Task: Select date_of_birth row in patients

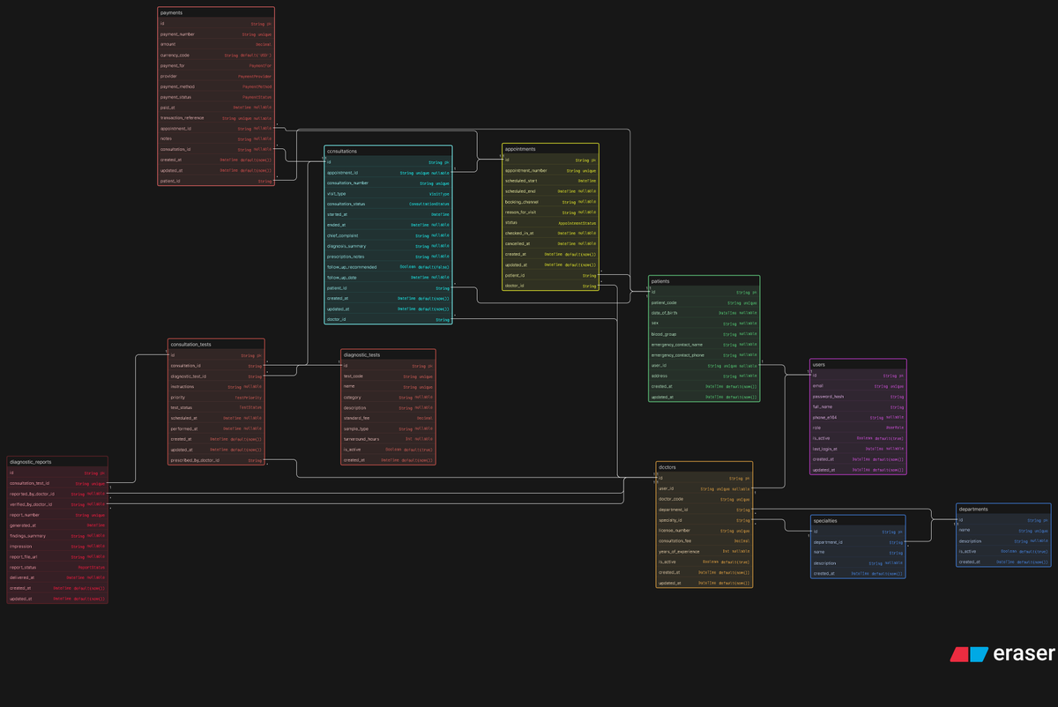Action: 704,313
